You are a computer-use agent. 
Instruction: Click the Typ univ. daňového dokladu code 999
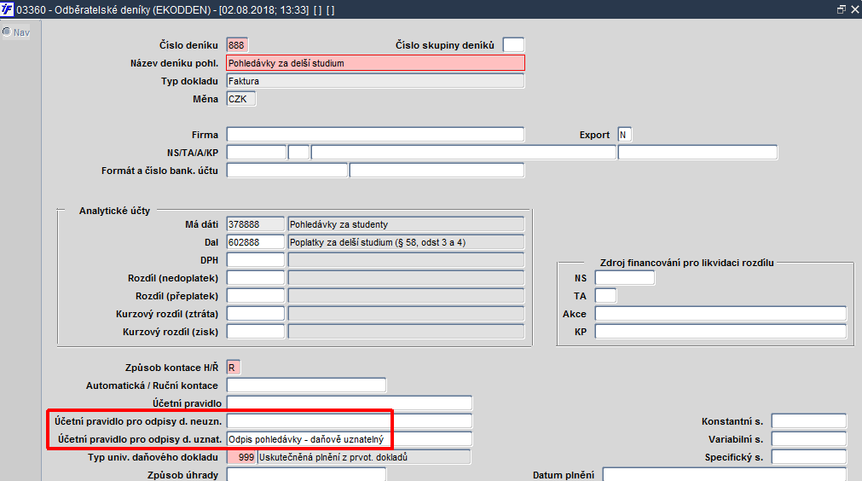click(x=241, y=457)
